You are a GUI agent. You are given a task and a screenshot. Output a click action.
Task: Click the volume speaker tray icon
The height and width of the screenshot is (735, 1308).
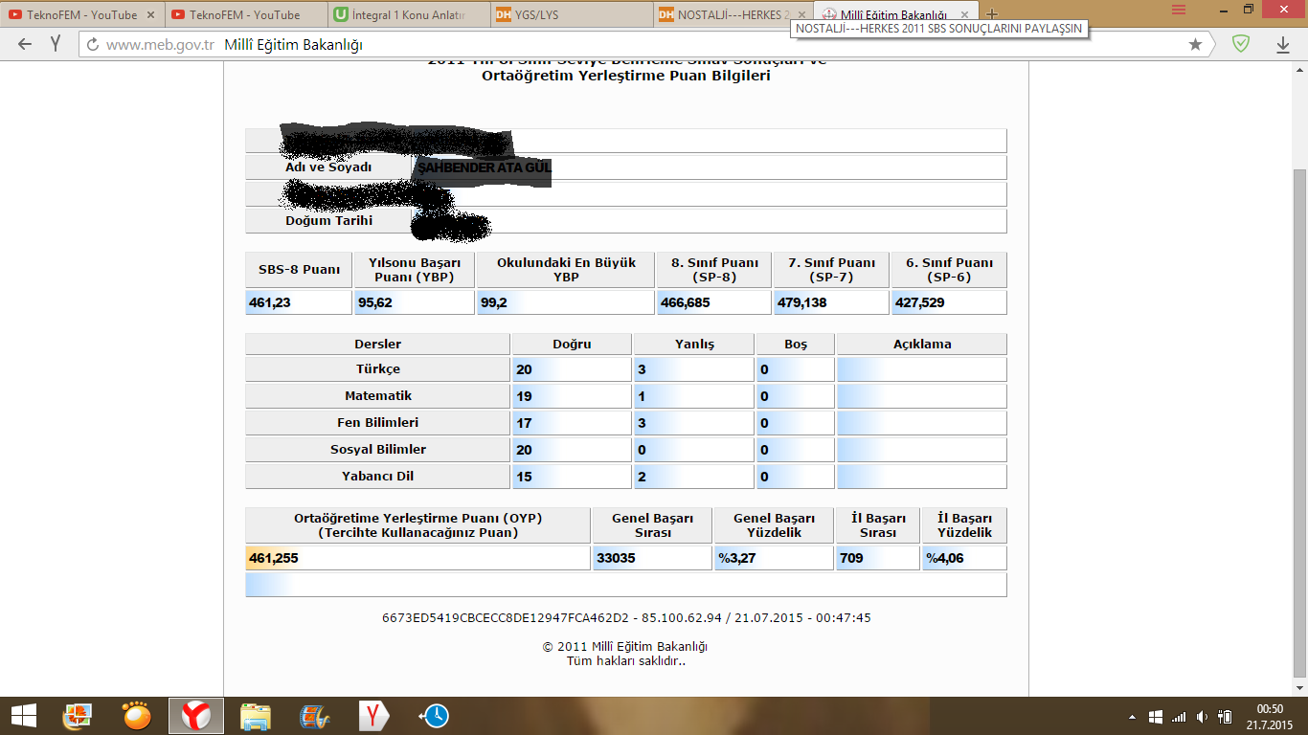click(1202, 717)
